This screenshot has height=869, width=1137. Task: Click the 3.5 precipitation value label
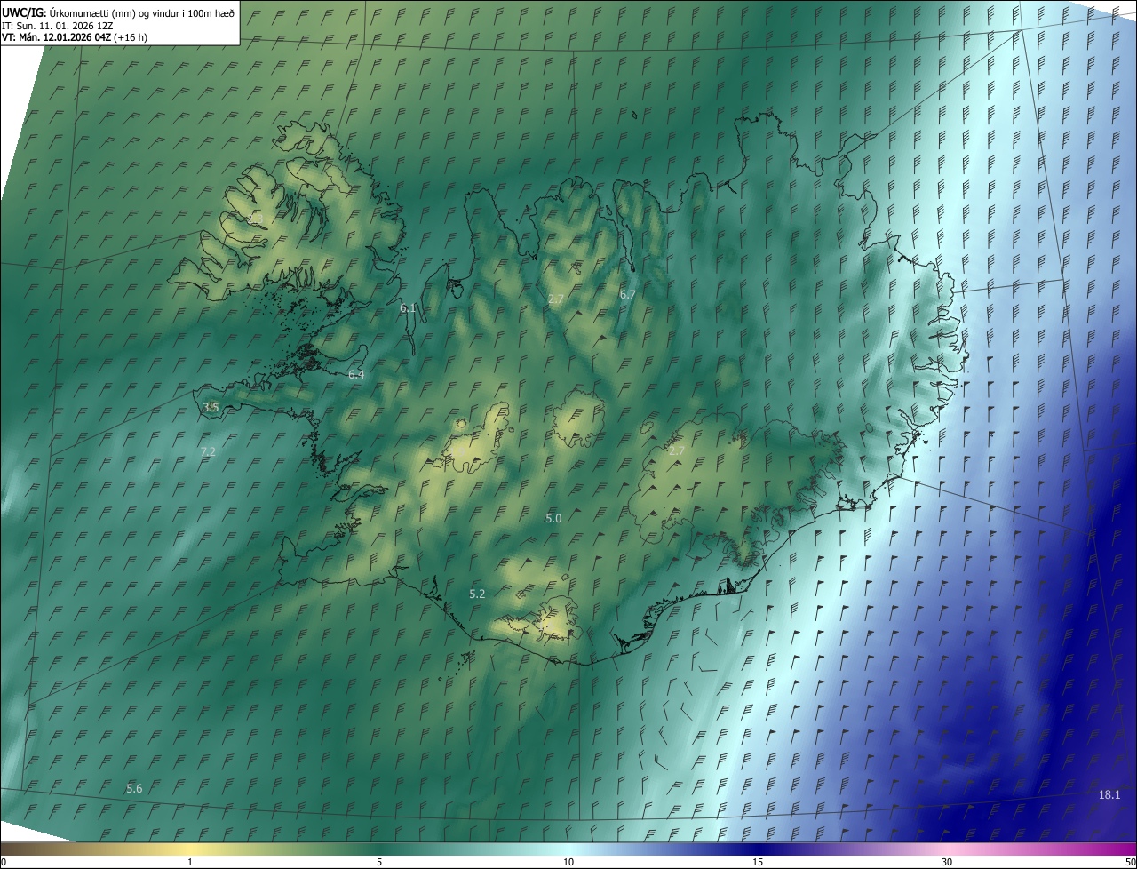pyautogui.click(x=211, y=407)
